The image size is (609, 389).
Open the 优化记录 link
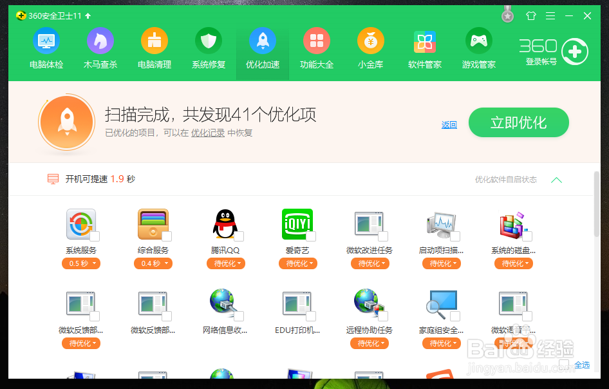coord(208,133)
